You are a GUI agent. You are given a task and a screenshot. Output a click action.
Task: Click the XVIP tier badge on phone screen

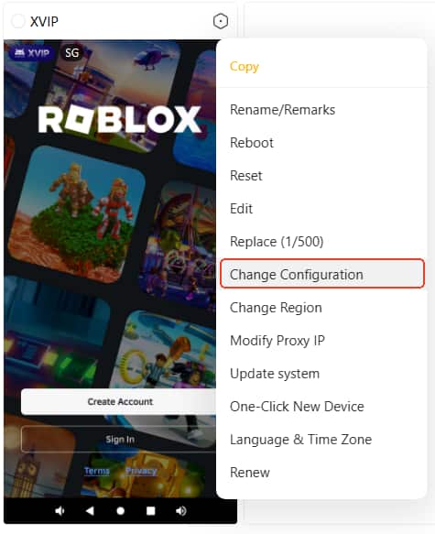31,53
